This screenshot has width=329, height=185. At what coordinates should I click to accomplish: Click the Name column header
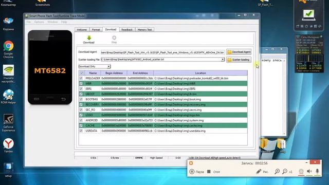[x=93, y=73]
